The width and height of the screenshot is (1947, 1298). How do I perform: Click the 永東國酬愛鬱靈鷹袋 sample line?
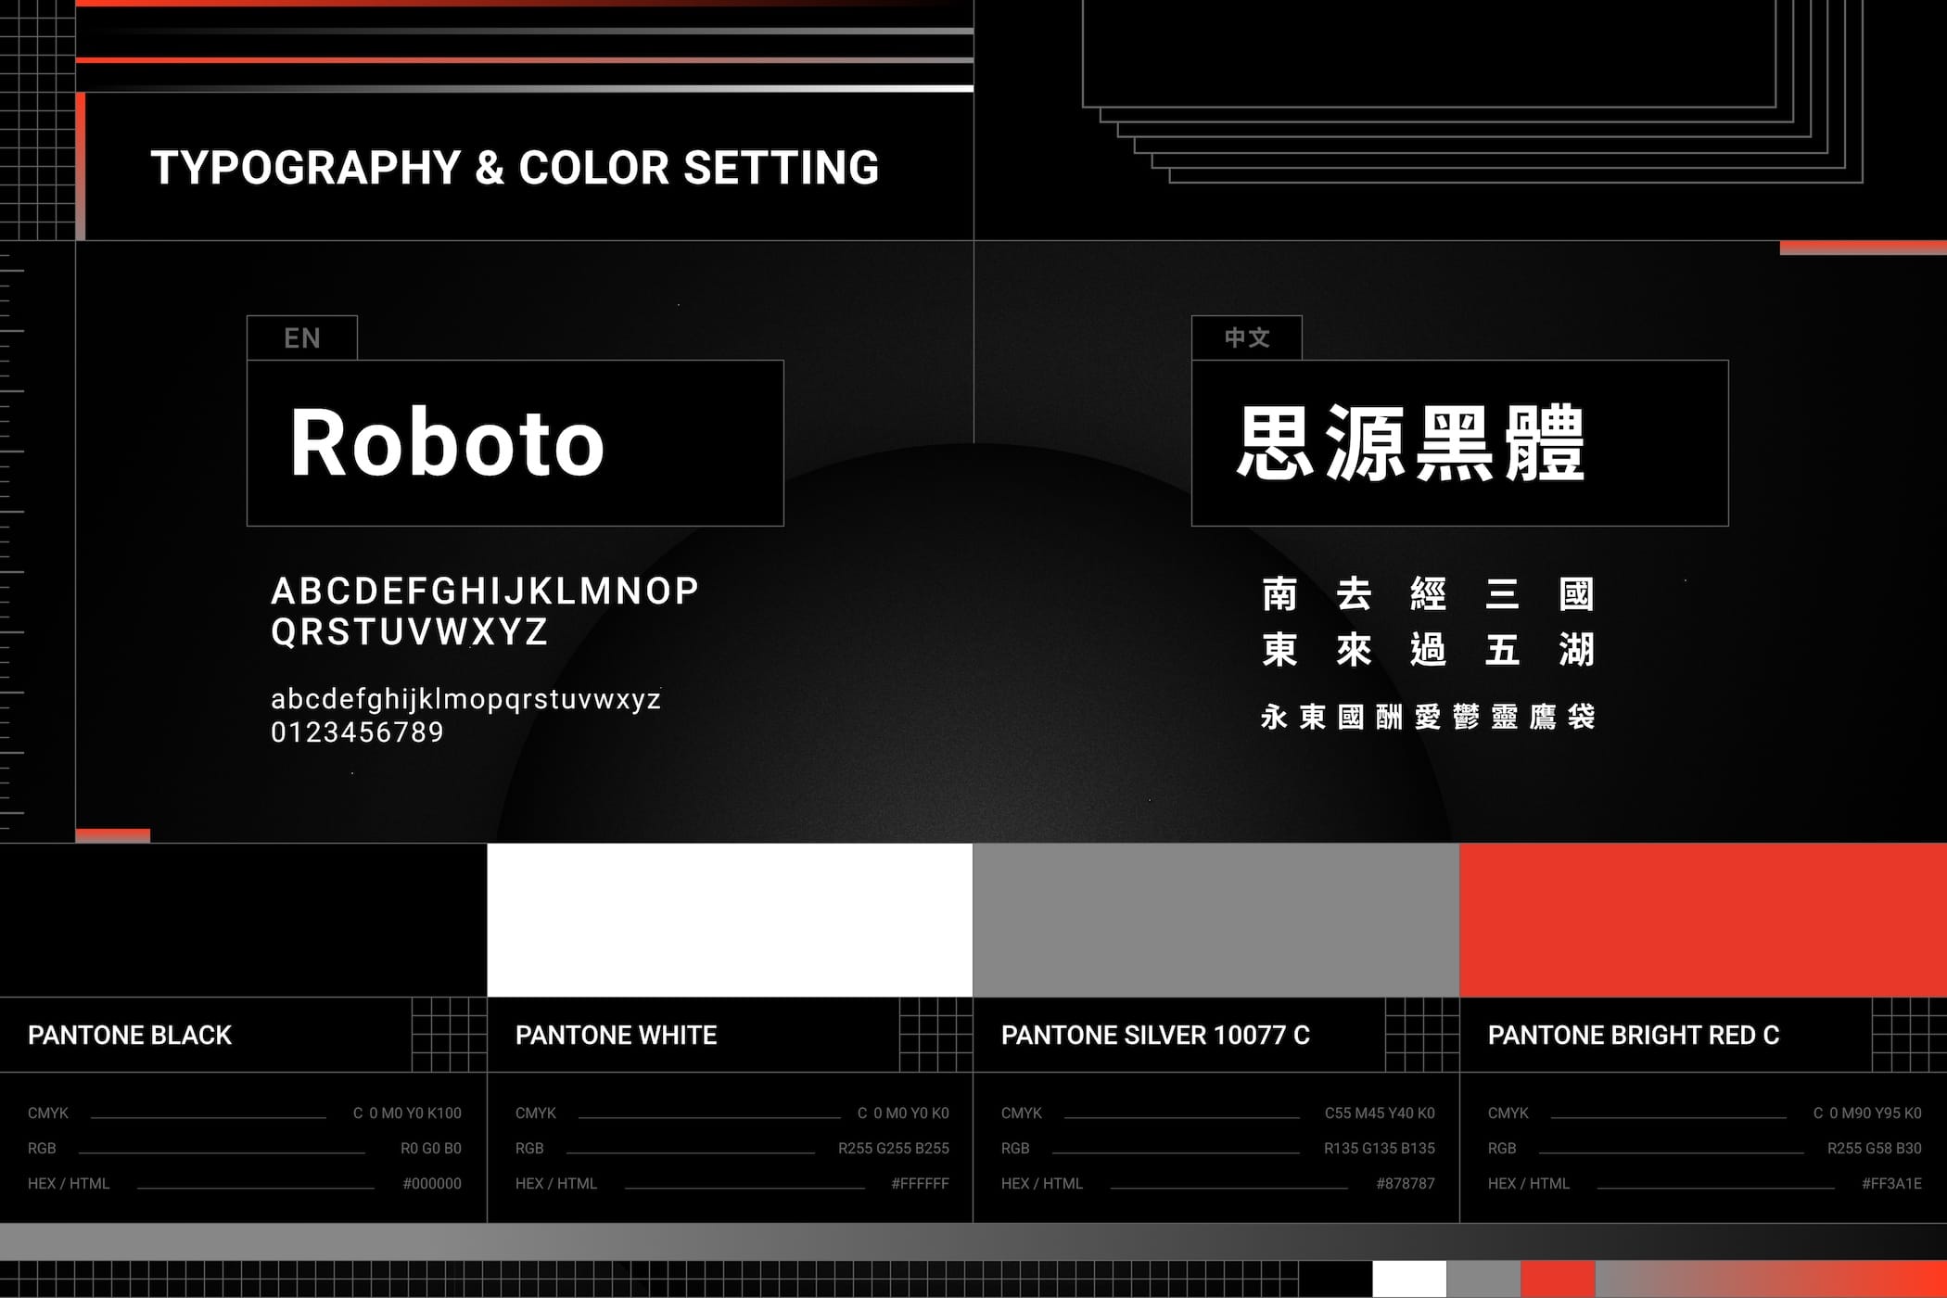tap(1428, 717)
